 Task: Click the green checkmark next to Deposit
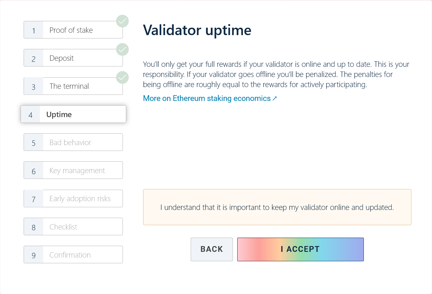[122, 49]
